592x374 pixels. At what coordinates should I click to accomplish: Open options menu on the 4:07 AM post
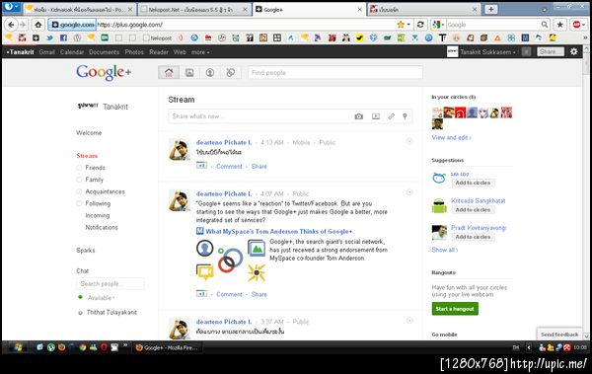coord(409,192)
